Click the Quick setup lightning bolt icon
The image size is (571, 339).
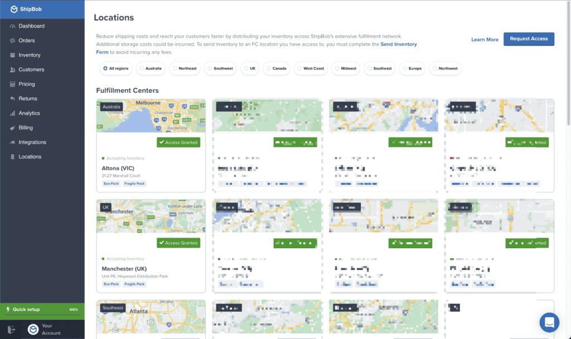[x=8, y=309]
